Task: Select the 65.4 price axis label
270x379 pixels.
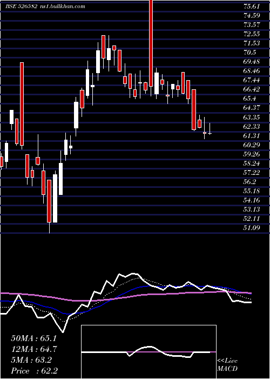Action: click(249, 99)
